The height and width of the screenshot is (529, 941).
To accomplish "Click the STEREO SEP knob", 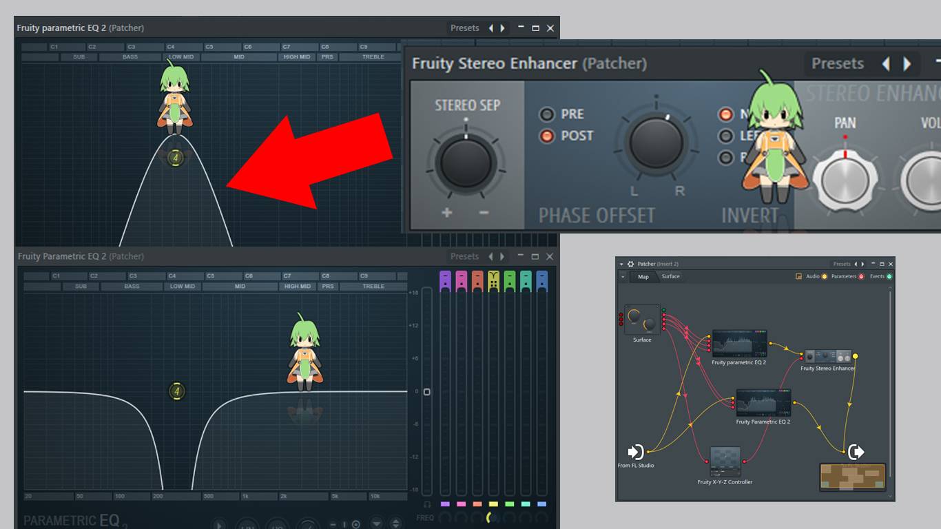I will [x=466, y=163].
